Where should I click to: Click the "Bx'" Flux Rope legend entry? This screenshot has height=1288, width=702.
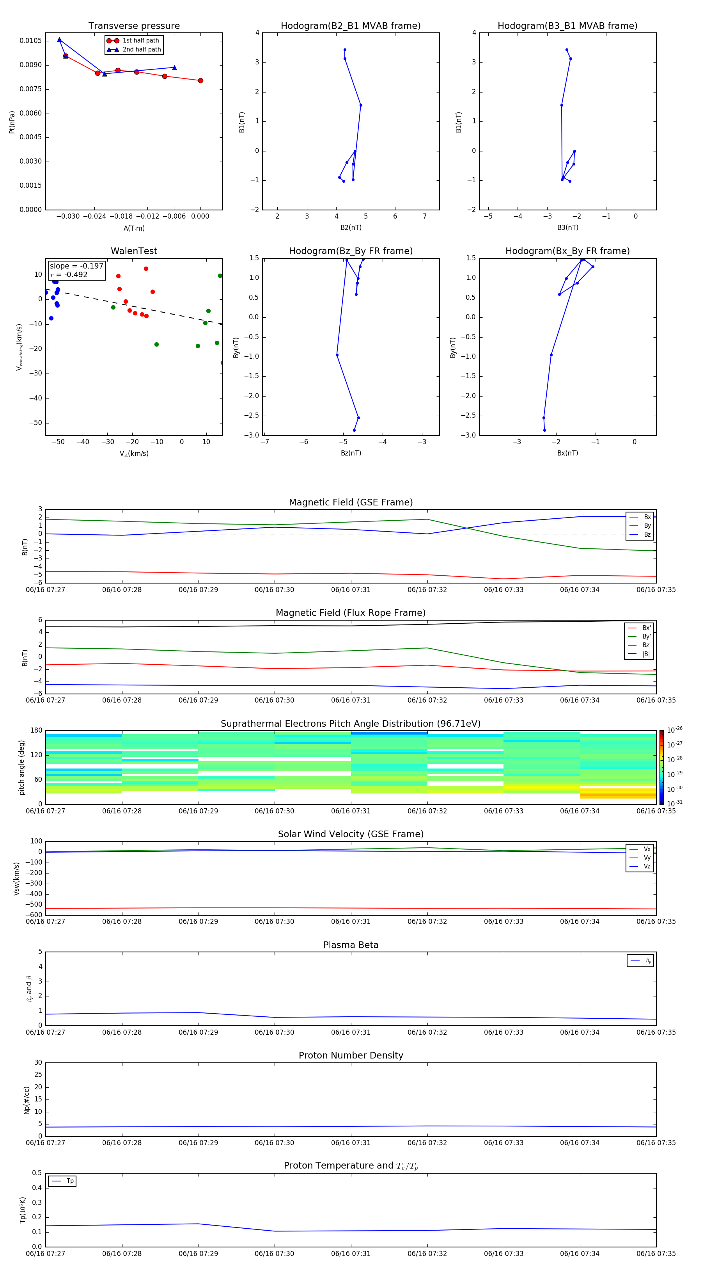(639, 628)
